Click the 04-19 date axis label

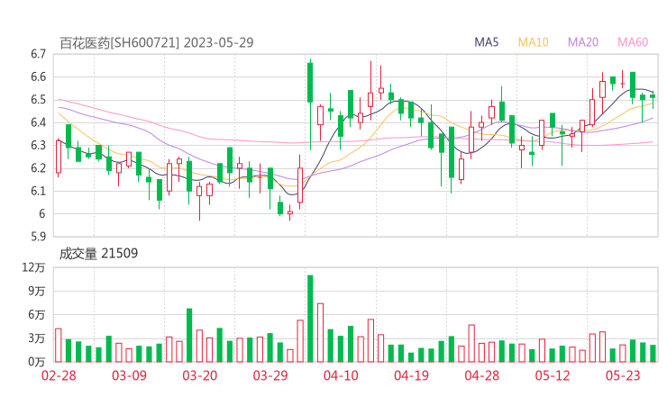[411, 375]
